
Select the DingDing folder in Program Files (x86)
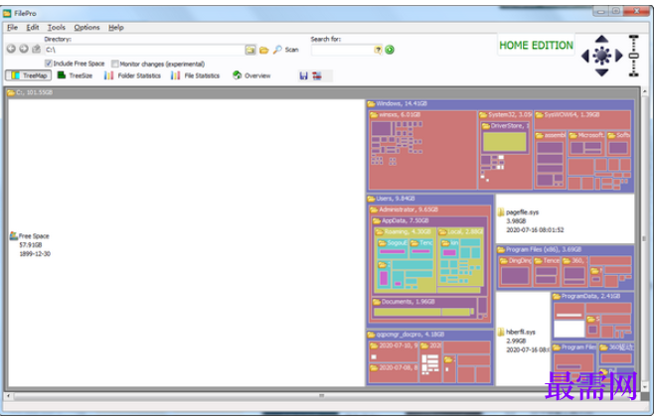[x=515, y=272]
